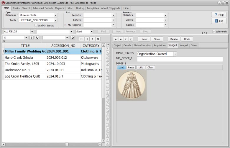Viewport: 230px width, 148px height.
Task: Click the Help button icon
Action: 216,15
